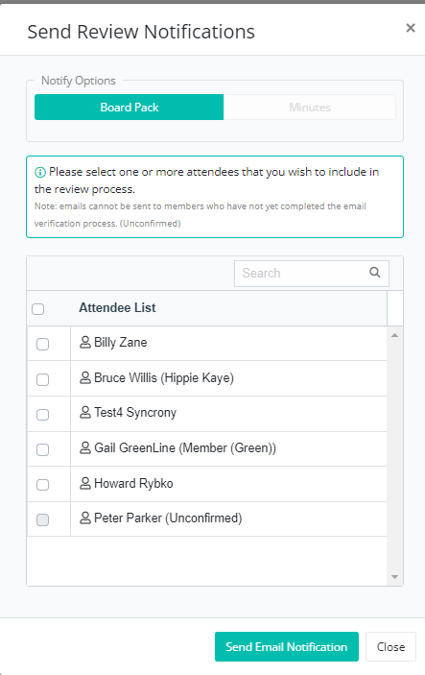The width and height of the screenshot is (425, 675).
Task: Check the box for Billy Zane
Action: [x=42, y=344]
